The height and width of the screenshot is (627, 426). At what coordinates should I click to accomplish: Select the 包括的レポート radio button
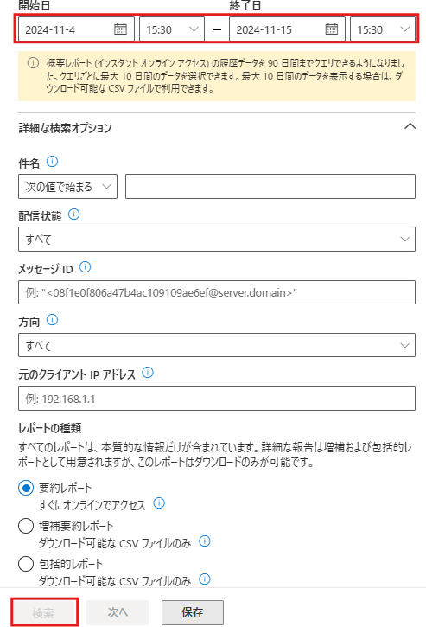(26, 564)
